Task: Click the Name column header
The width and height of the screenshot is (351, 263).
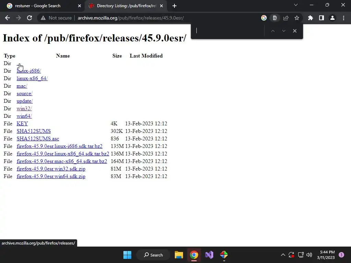Action: [x=63, y=56]
